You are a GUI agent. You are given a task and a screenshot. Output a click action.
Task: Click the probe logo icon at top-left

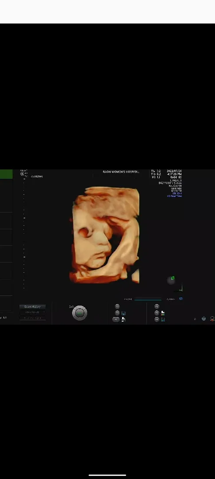pyautogui.click(x=22, y=174)
